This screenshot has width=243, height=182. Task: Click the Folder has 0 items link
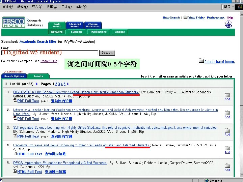(219, 62)
